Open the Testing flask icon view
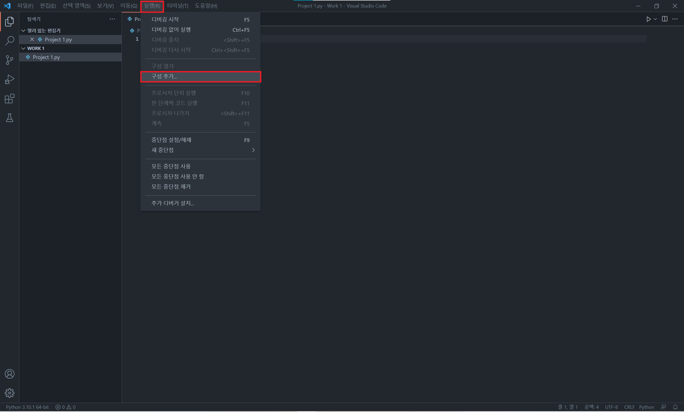 pyautogui.click(x=9, y=118)
